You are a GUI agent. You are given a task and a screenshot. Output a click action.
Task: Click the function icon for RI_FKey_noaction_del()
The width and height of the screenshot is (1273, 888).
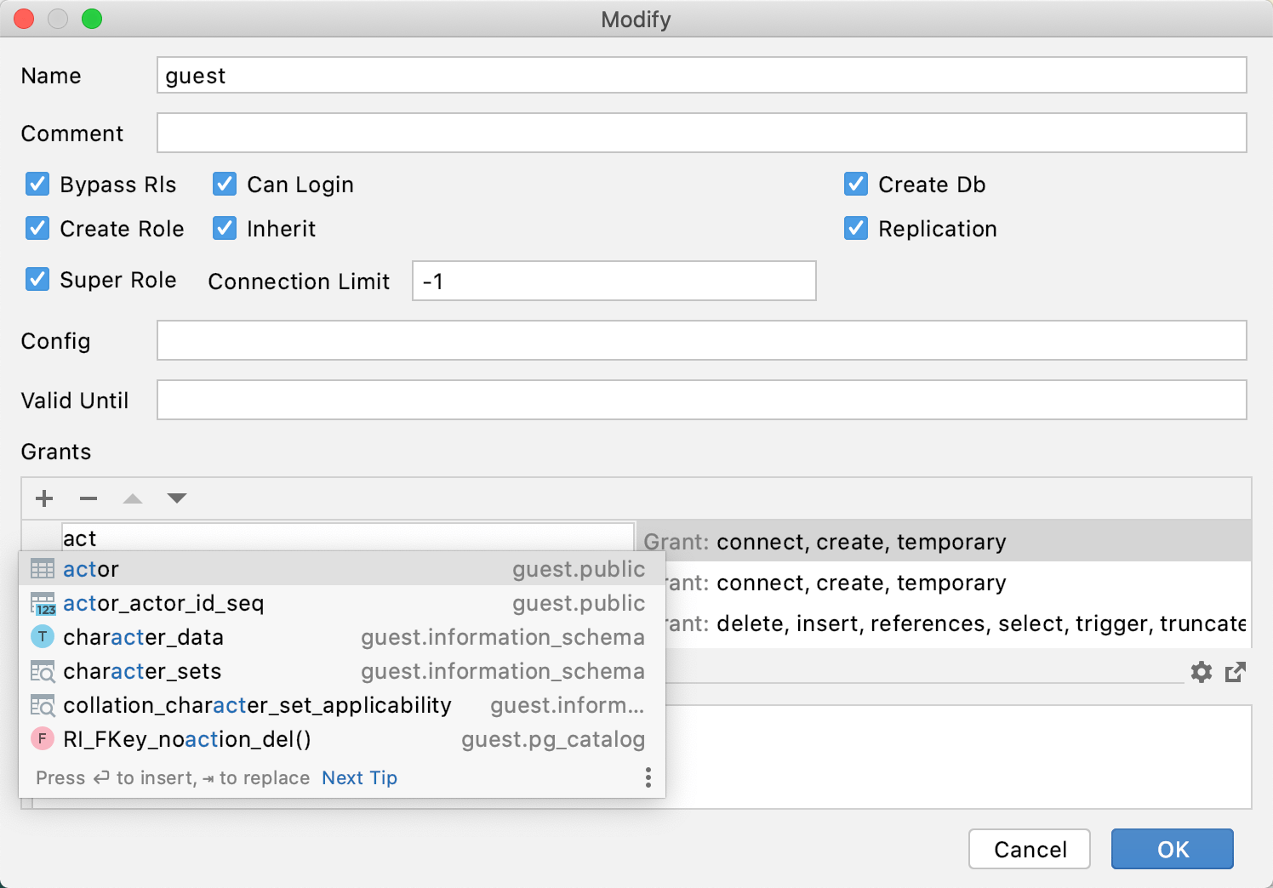pos(42,739)
